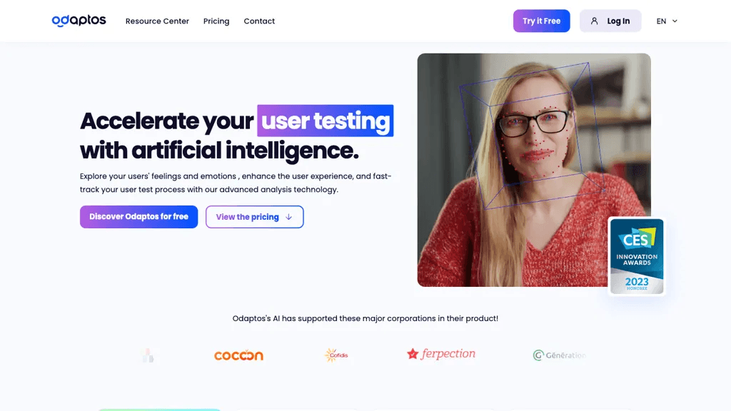Open the Resource Center menu
Viewport: 731px width, 411px height.
point(157,21)
